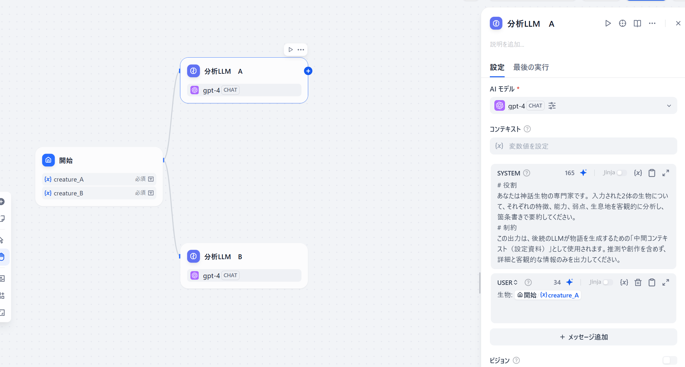Click the add block plus icon in sidebar
The image size is (685, 367).
click(x=2, y=202)
